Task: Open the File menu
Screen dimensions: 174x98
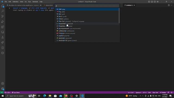Action: (x=6, y=2)
